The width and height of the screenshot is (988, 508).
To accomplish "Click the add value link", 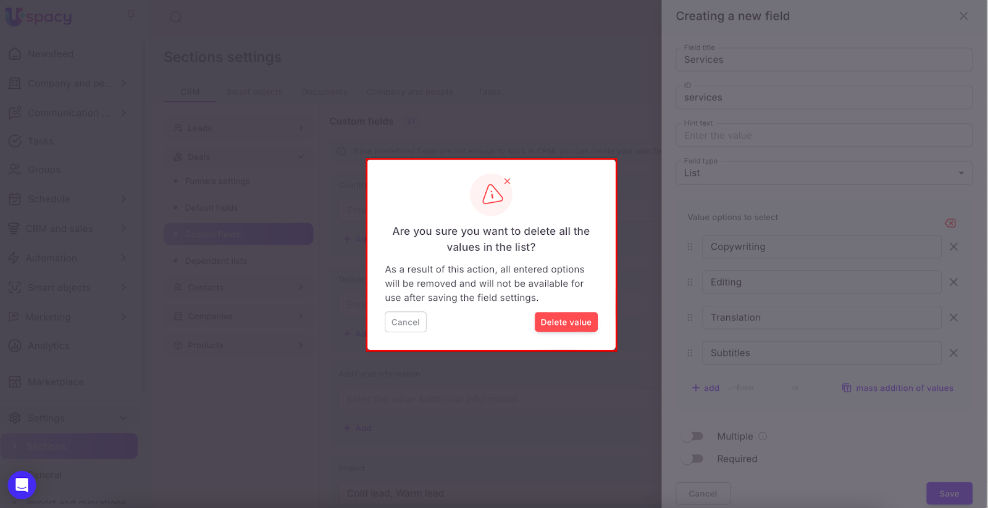I will (x=705, y=388).
